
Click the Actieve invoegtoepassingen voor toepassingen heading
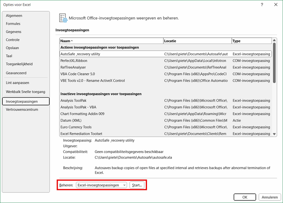100,48
